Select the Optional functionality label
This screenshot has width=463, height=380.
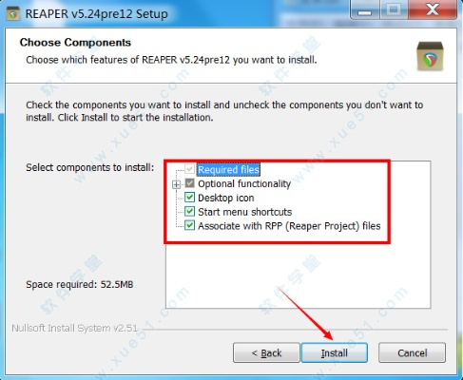point(244,183)
